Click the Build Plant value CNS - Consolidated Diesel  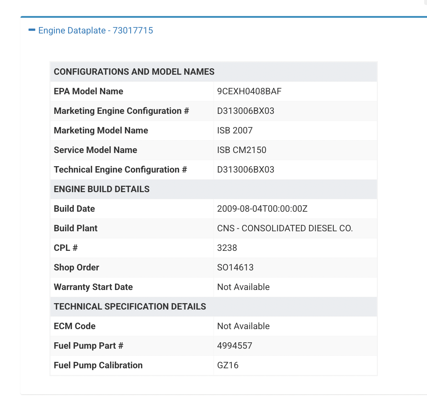(x=285, y=228)
